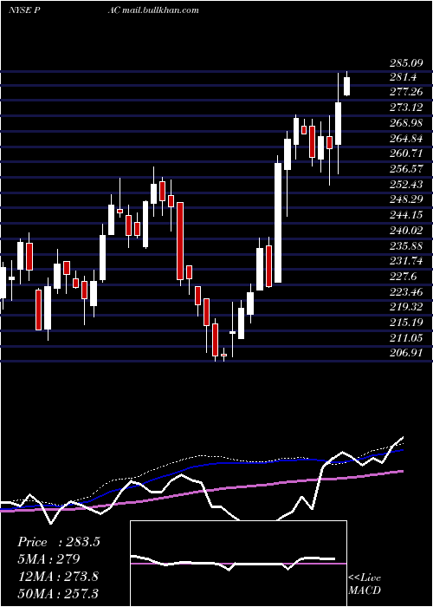Screen dimensions: 433x607
Task: Click the 206.91 price axis label
Action: (405, 353)
